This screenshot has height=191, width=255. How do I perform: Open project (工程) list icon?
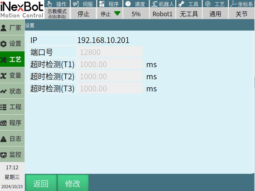4,107
